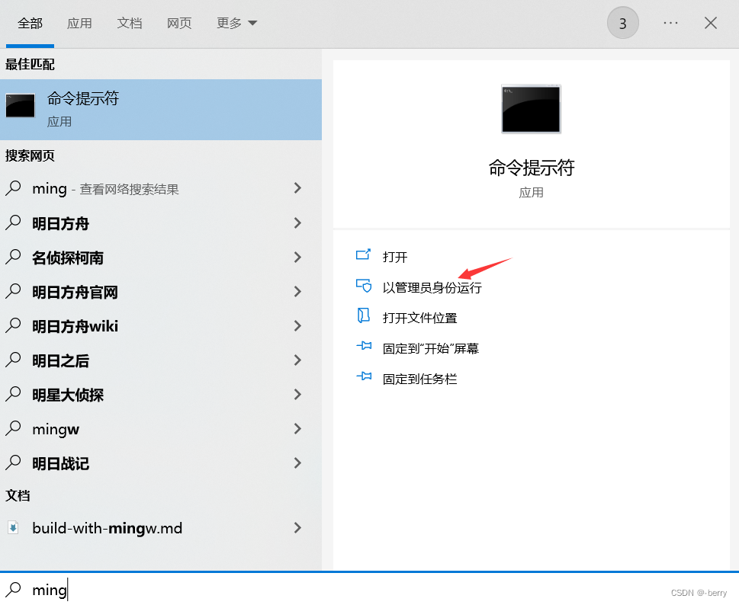Click the ming search input field
This screenshot has height=605, width=739.
50,589
